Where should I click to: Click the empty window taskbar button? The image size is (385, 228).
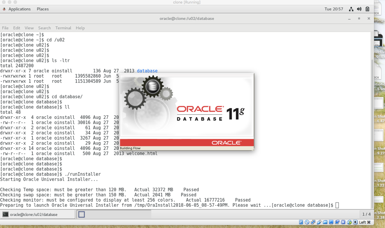114,214
